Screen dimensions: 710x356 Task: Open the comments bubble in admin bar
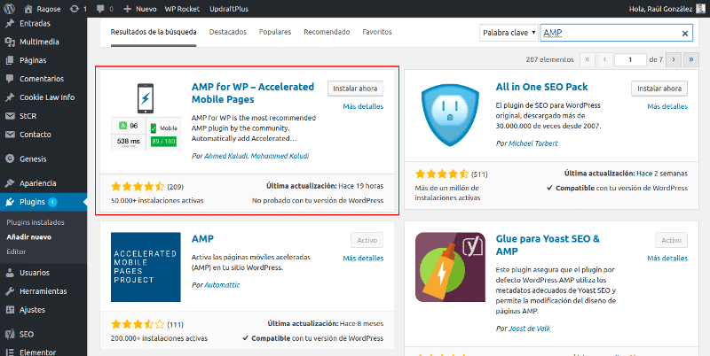(x=100, y=9)
